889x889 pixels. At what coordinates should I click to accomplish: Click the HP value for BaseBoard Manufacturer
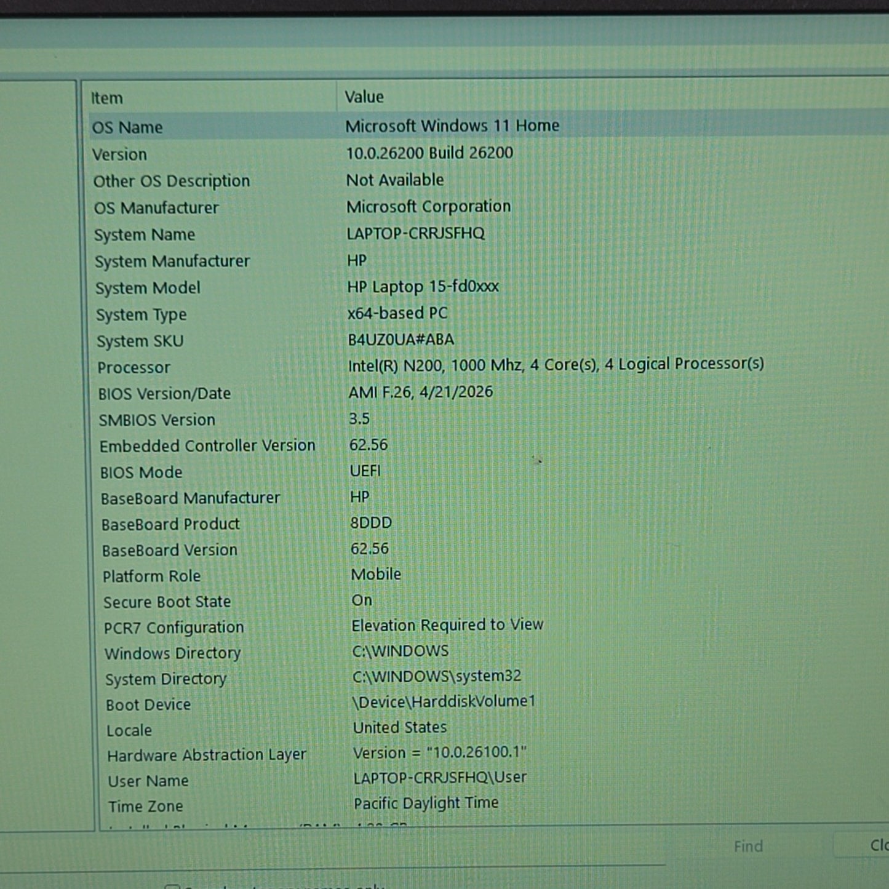coord(360,497)
